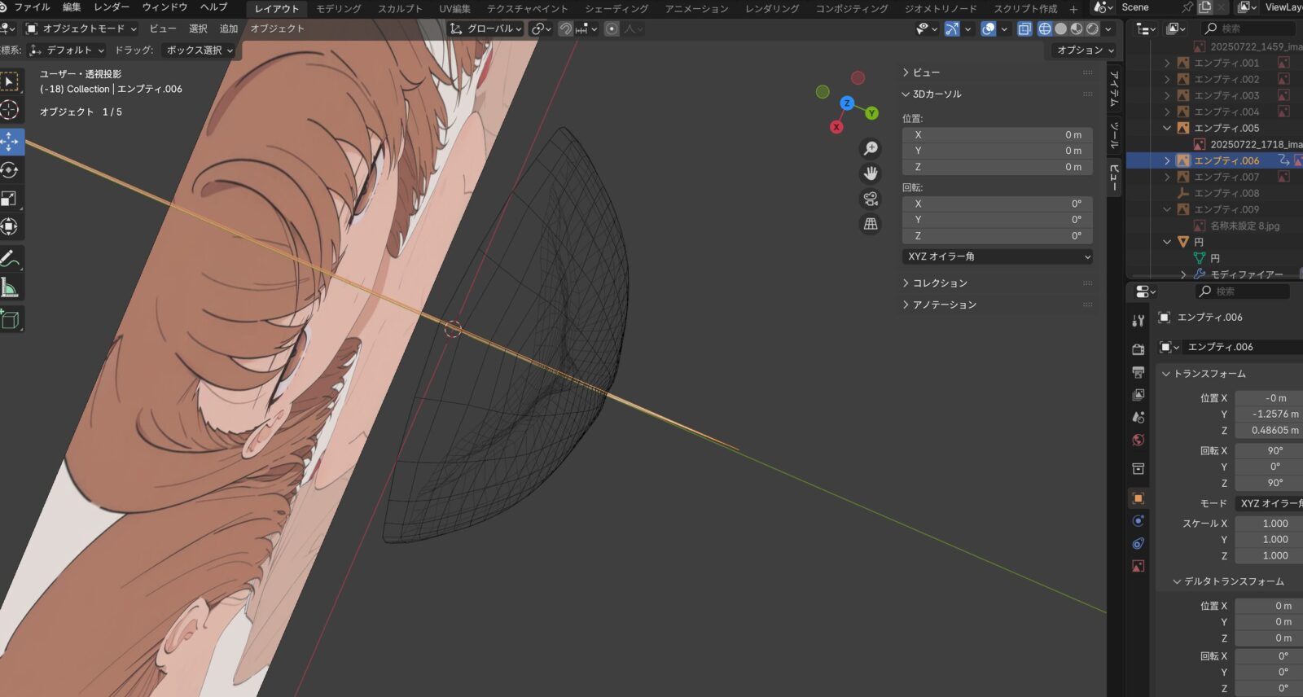1303x697 pixels.
Task: Activate the 3D Cursor tool
Action: pyautogui.click(x=11, y=110)
